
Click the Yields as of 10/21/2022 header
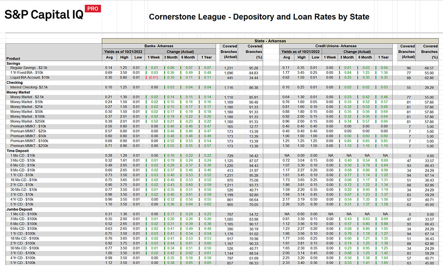(124, 51)
